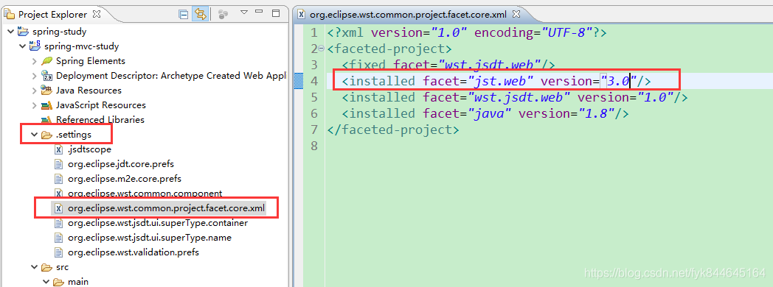The width and height of the screenshot is (773, 287).
Task: Click line number 1 in the editor gutter
Action: [314, 33]
